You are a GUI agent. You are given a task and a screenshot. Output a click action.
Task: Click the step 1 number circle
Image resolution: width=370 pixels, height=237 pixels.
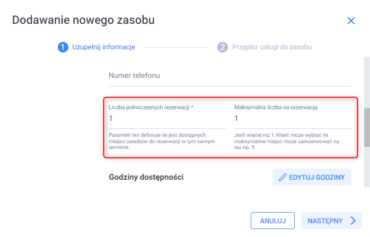[x=63, y=47]
